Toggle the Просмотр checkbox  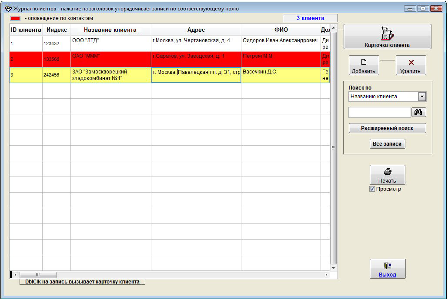pyautogui.click(x=372, y=189)
